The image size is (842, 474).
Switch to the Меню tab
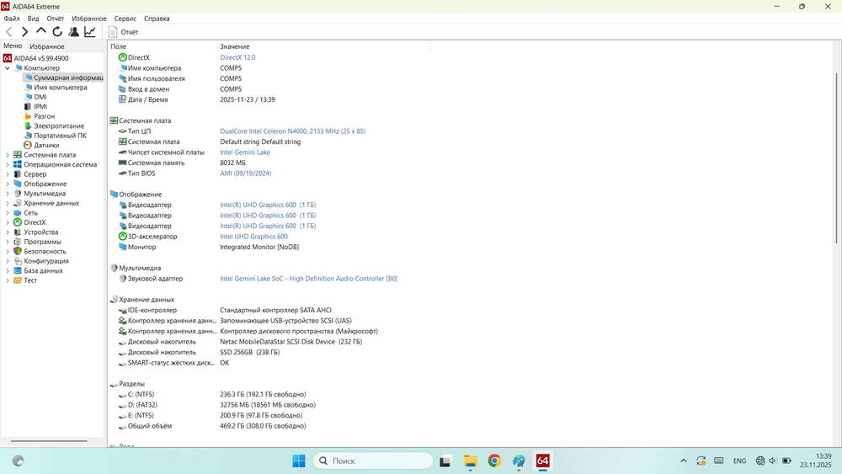click(13, 46)
